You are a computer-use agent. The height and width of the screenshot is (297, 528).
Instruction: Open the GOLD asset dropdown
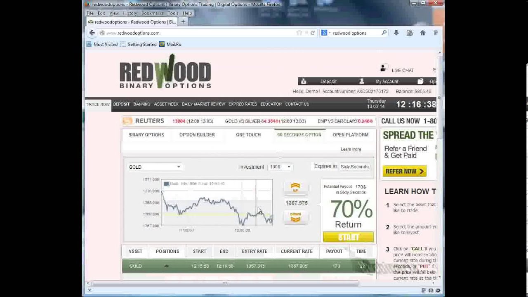pos(155,167)
